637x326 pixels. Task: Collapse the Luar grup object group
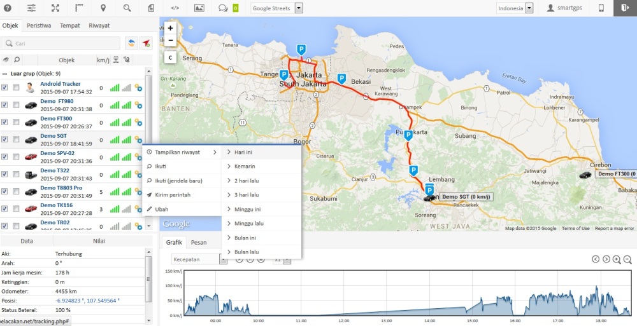click(5, 74)
